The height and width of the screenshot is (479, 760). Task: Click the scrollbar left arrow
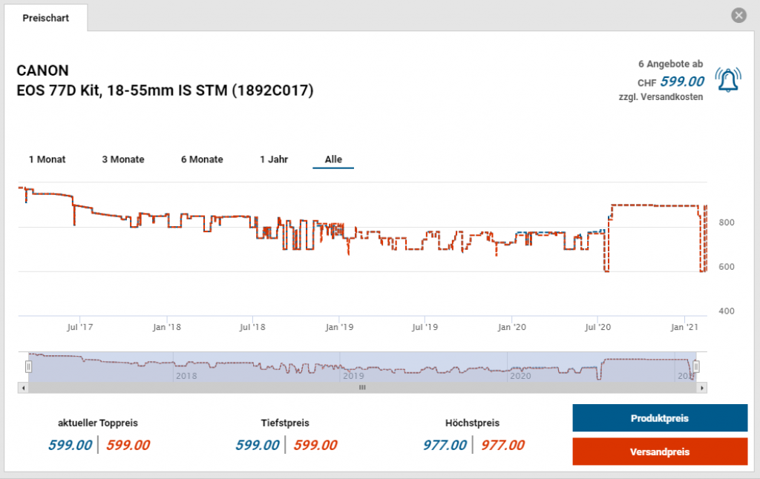click(23, 387)
